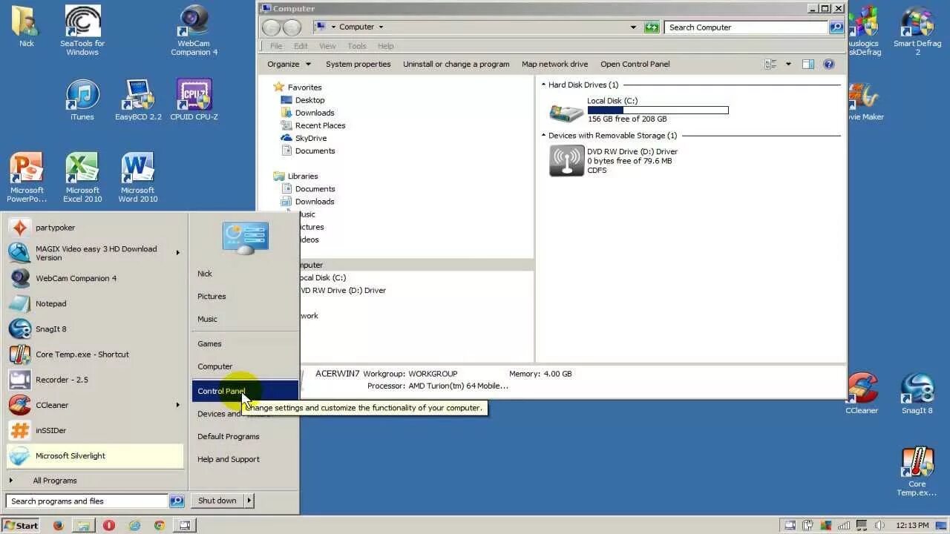This screenshot has width=950, height=534.
Task: Click Open Control Panel in toolbar
Action: (635, 65)
